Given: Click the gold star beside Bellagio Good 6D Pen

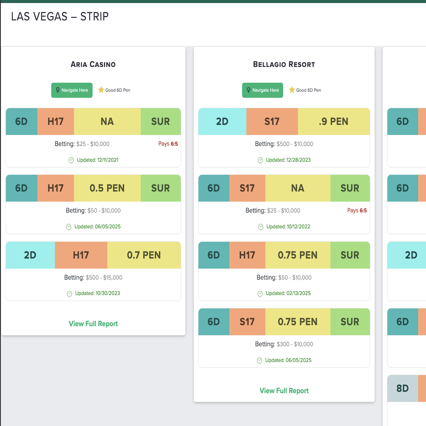Looking at the screenshot, I should click(292, 90).
